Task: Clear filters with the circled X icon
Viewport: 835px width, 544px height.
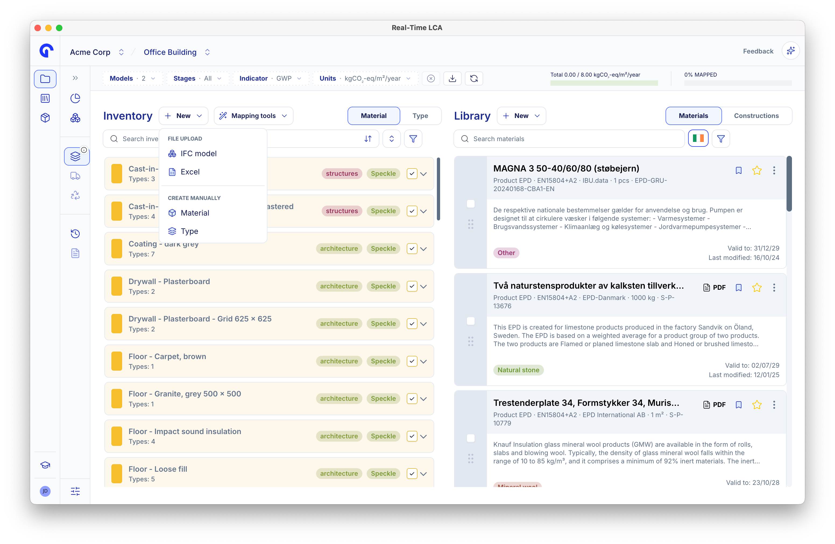Action: click(x=430, y=78)
